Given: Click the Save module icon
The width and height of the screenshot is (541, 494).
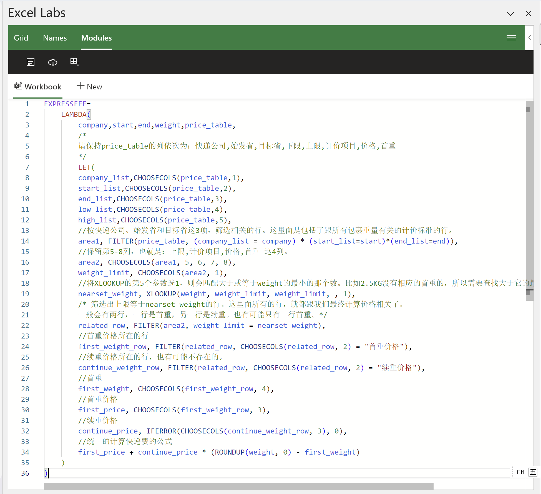Looking at the screenshot, I should click(31, 62).
